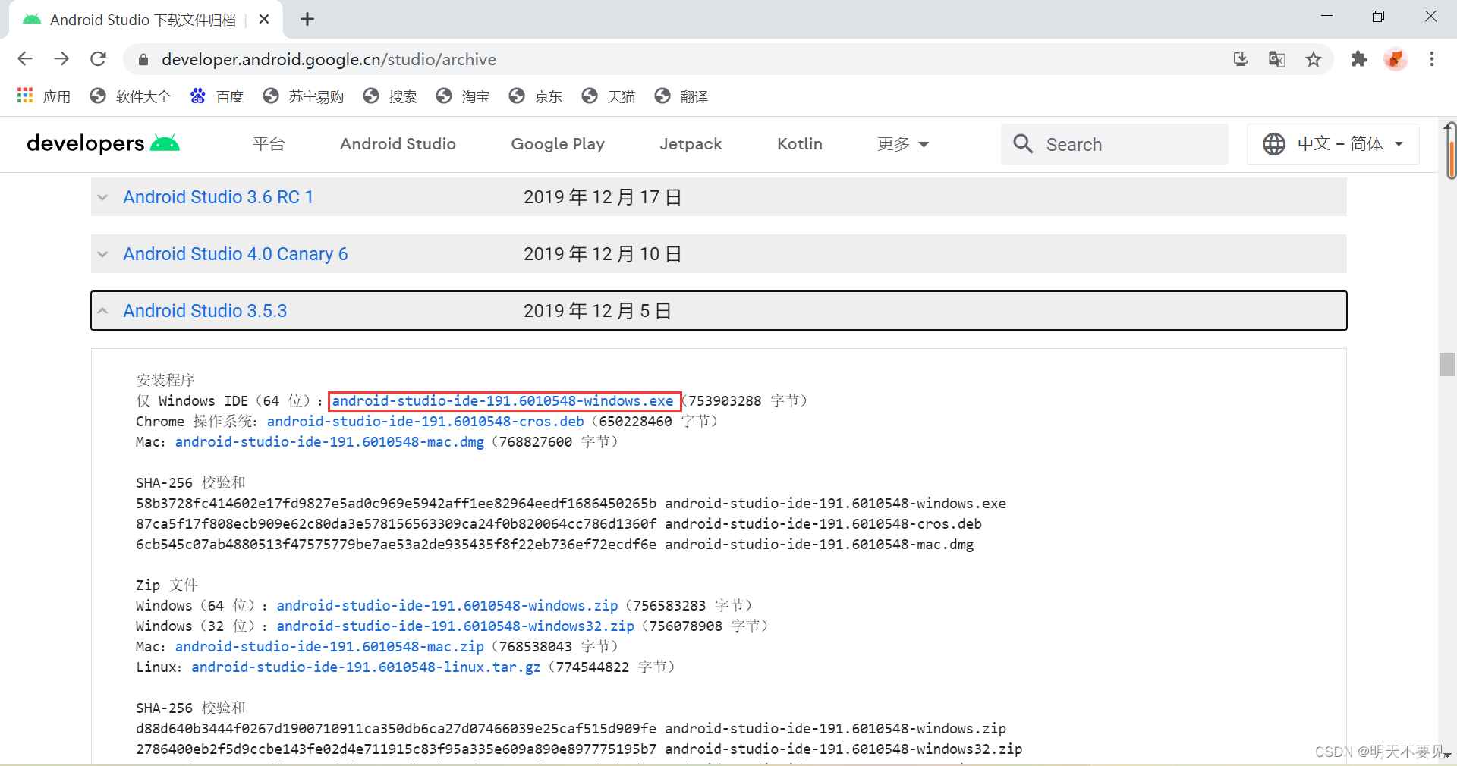Open Chrome profile avatar
The width and height of the screenshot is (1457, 766).
(x=1396, y=59)
